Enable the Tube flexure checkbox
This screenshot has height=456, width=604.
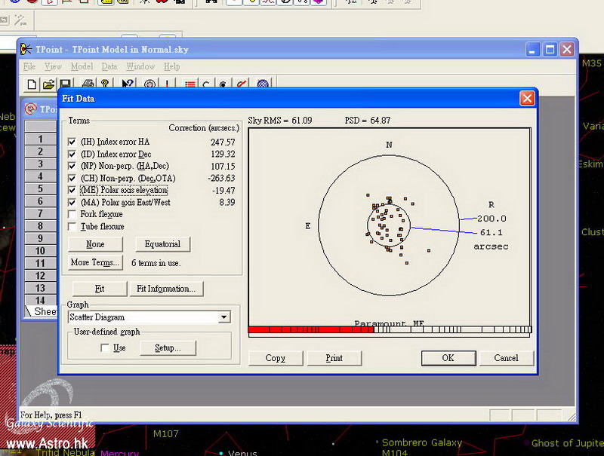point(72,226)
